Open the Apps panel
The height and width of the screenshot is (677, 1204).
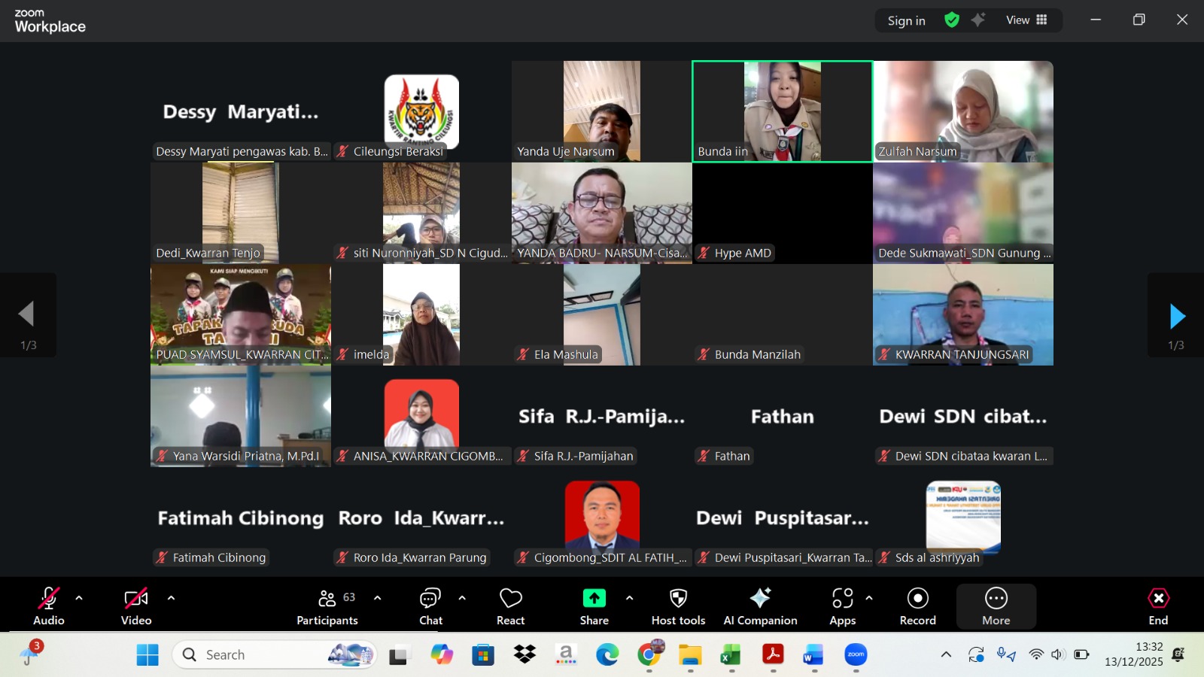click(x=842, y=606)
